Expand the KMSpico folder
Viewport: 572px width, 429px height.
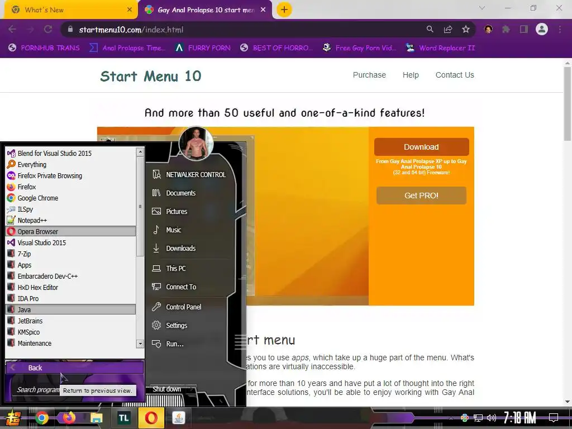coord(71,332)
